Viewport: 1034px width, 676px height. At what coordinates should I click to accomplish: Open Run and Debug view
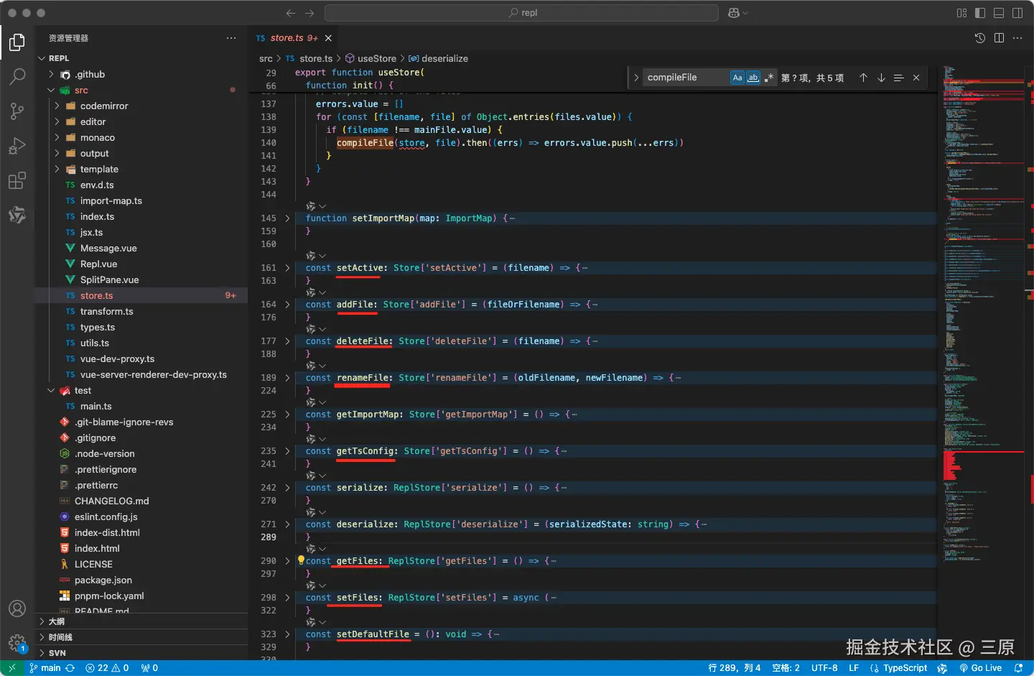(x=17, y=146)
